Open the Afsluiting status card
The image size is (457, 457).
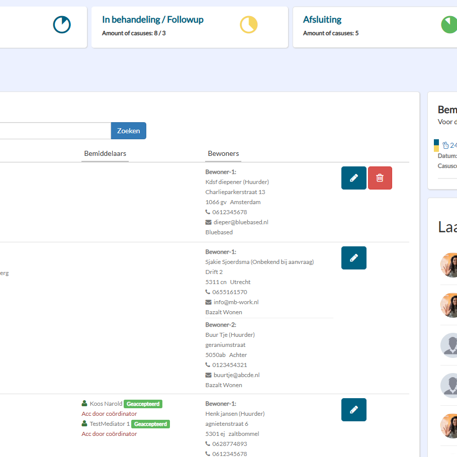(x=375, y=27)
